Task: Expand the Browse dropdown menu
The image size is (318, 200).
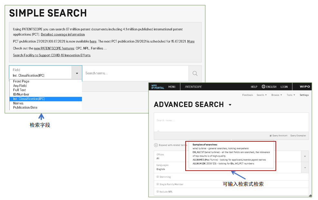Action: click(277, 95)
